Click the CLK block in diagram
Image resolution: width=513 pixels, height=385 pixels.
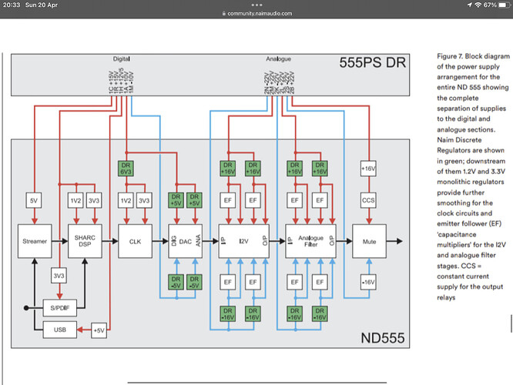pyautogui.click(x=136, y=241)
